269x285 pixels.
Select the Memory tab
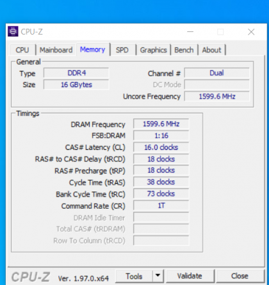tap(93, 49)
